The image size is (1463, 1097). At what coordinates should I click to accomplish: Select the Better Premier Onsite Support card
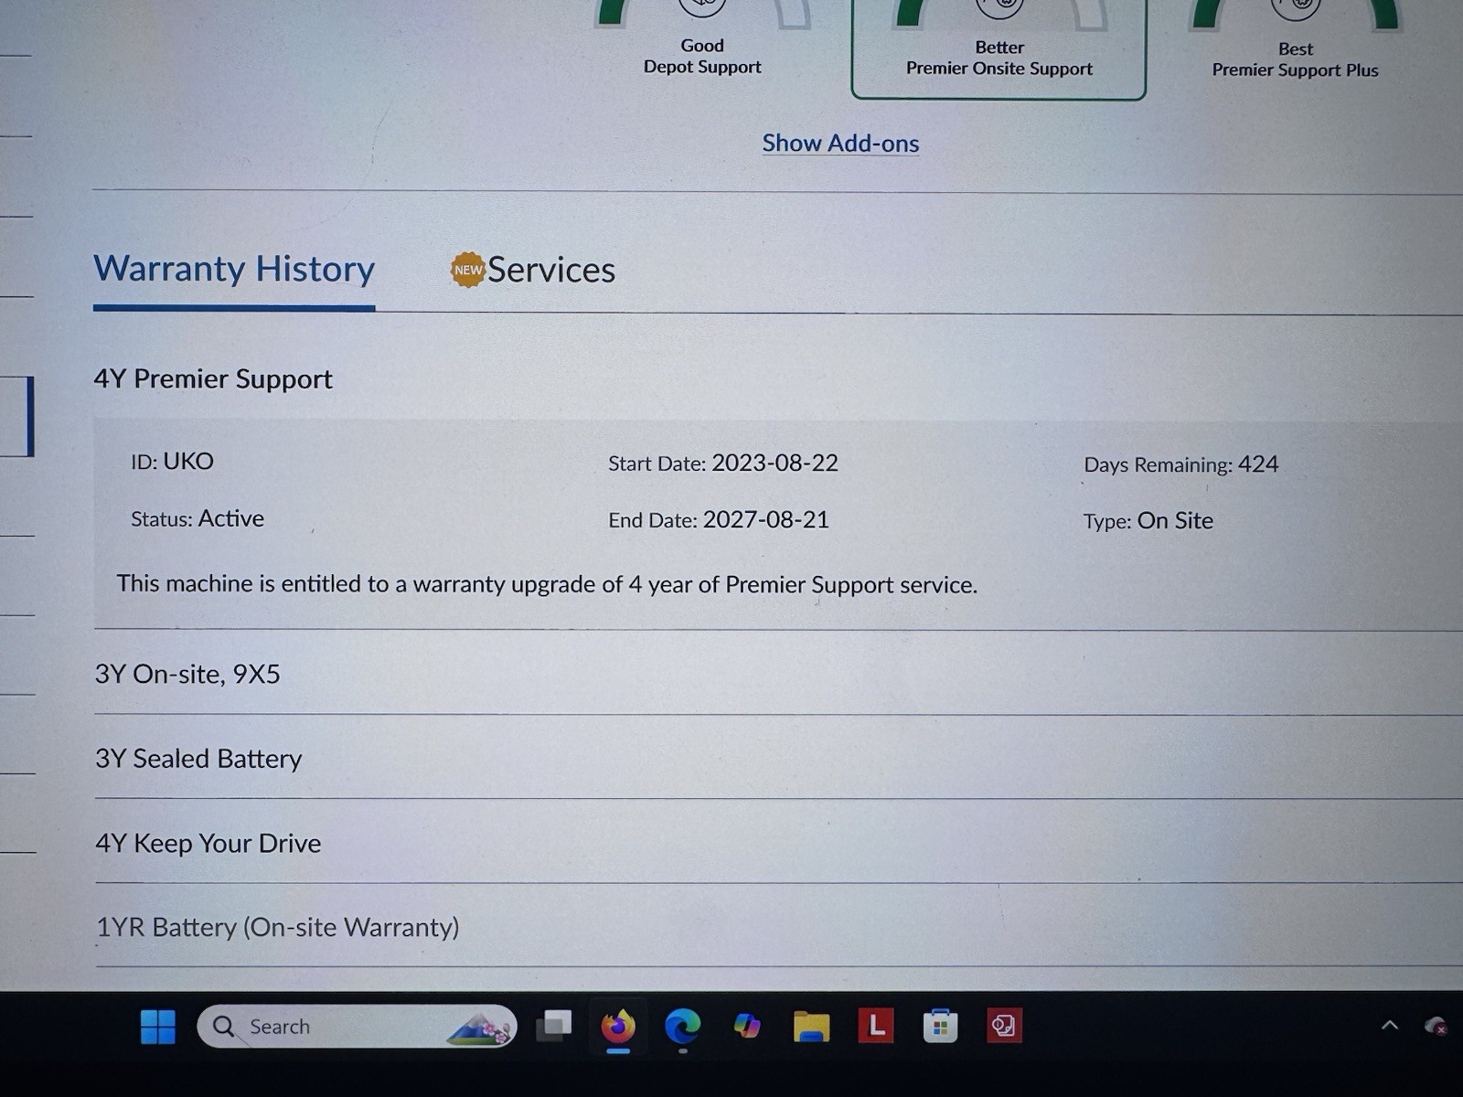(998, 50)
